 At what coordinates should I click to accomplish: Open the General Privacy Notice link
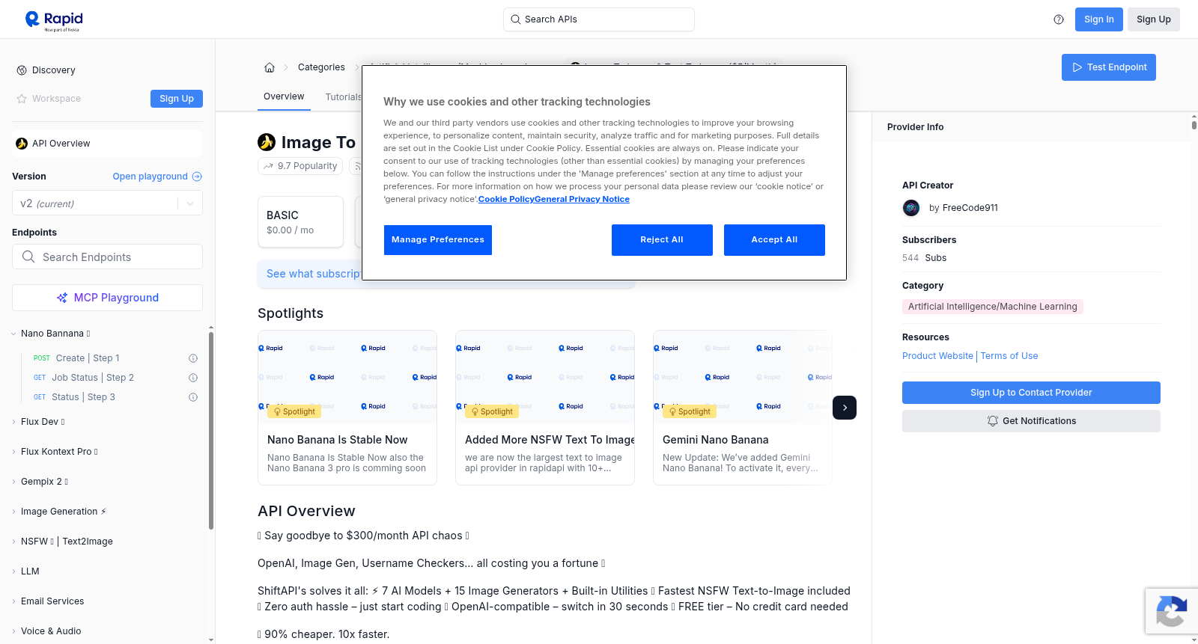[x=582, y=199]
